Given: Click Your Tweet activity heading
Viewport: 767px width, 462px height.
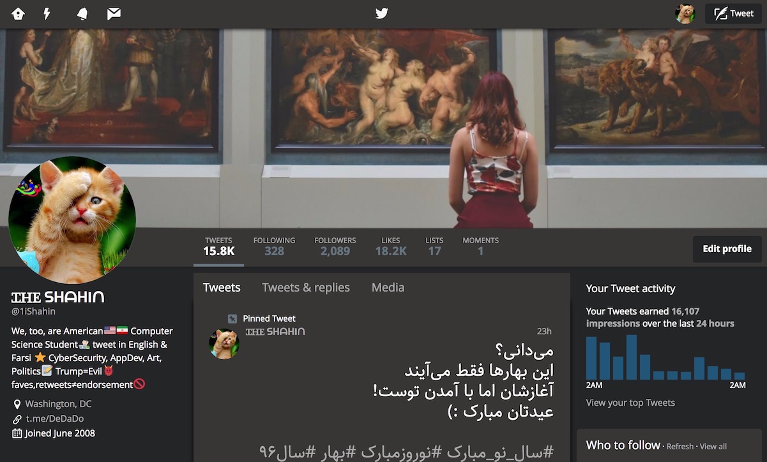Looking at the screenshot, I should click(630, 288).
